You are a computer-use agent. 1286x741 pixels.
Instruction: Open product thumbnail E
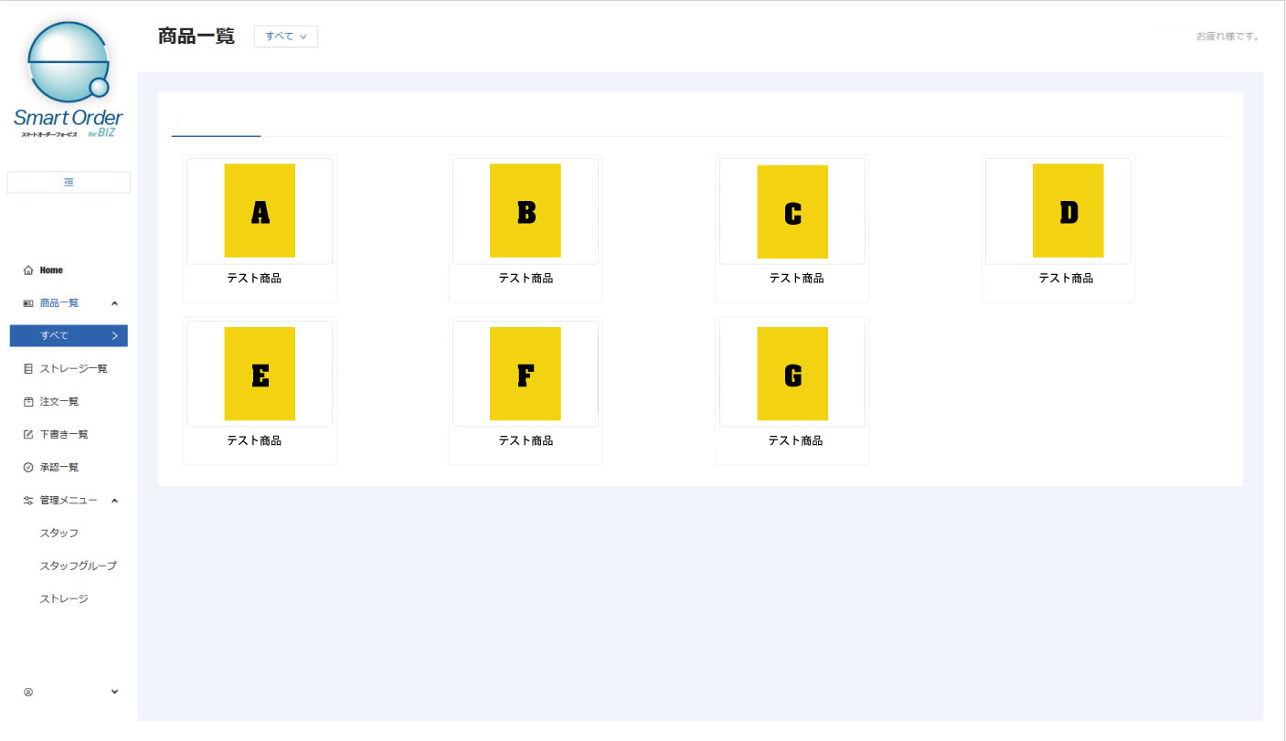coord(260,374)
